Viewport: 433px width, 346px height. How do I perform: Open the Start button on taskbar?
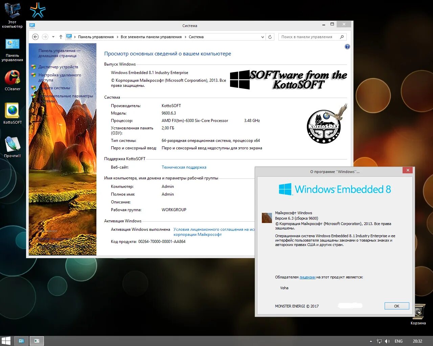[x=6, y=341]
